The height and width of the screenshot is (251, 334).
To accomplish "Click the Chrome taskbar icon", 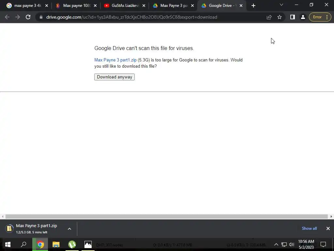I will 40,244.
